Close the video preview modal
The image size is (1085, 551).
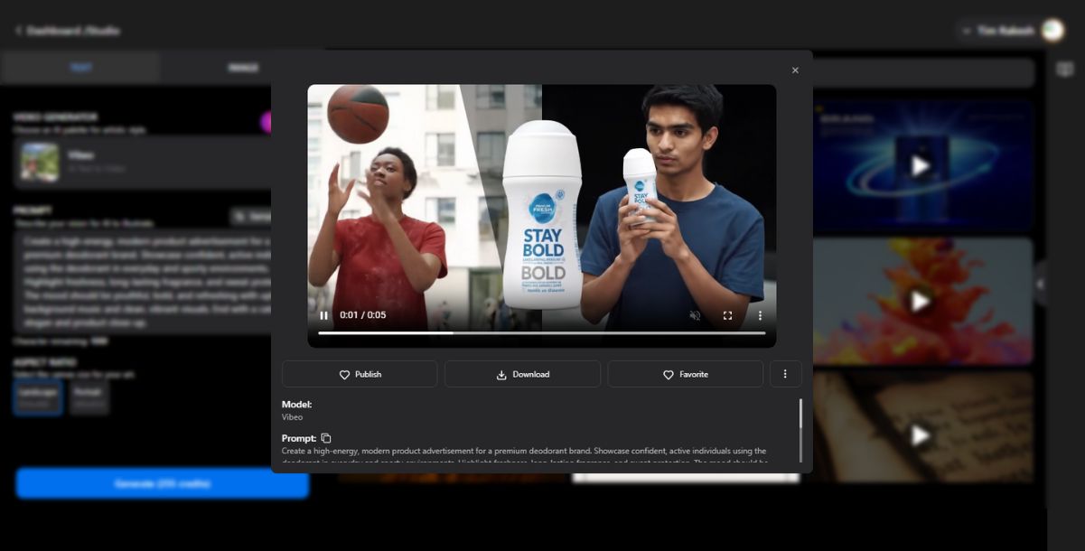[x=795, y=70]
